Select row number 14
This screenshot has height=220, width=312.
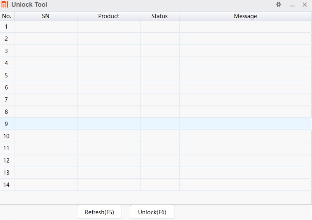coord(156,185)
